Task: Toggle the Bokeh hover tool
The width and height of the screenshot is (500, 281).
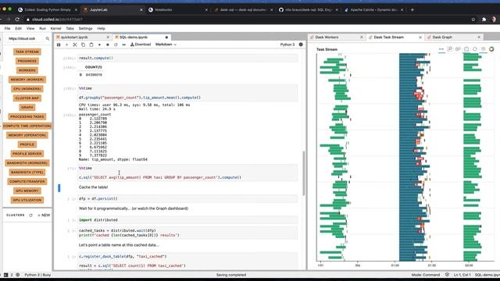Action: pos(483,49)
